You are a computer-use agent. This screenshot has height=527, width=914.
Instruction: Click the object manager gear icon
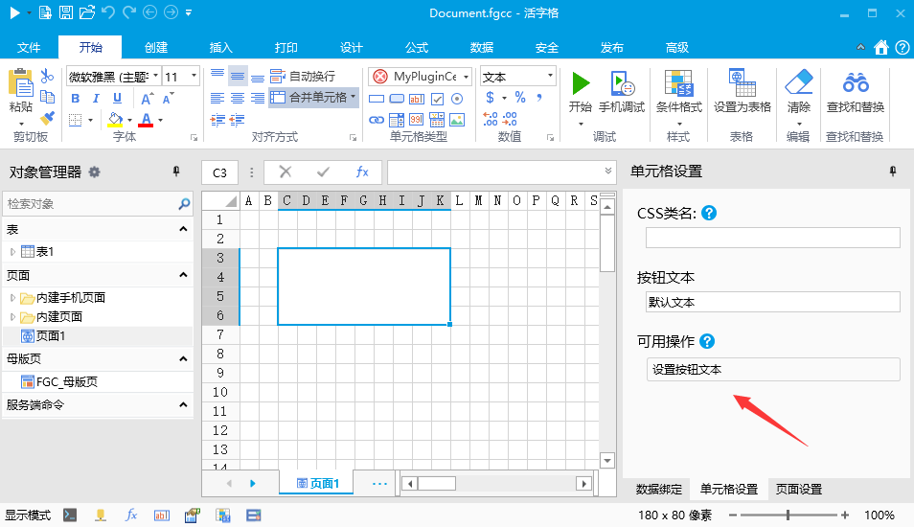pos(94,172)
